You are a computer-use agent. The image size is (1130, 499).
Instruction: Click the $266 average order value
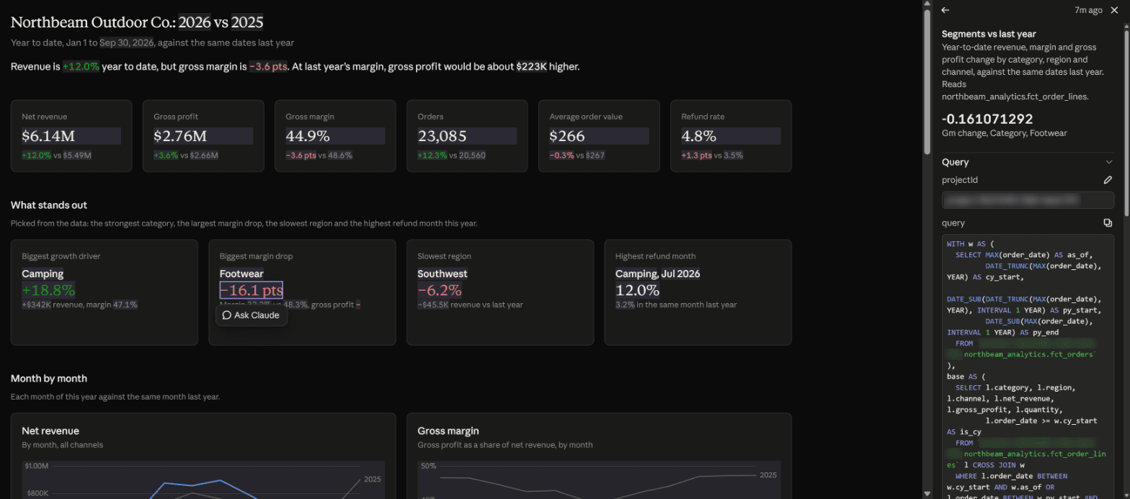567,136
